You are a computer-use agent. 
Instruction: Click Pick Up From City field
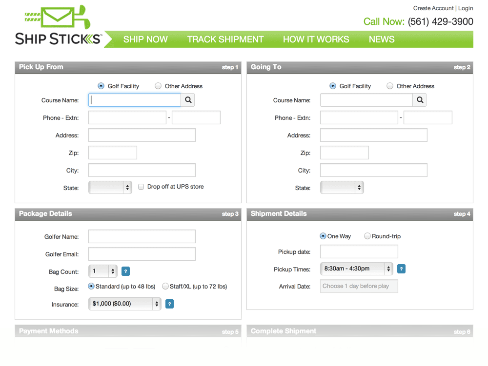142,170
